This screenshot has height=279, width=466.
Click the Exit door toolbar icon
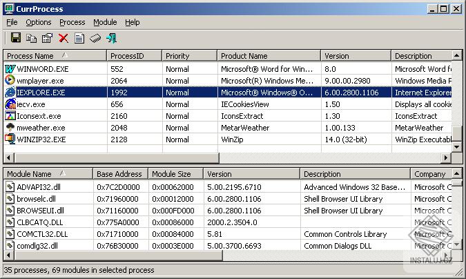[111, 38]
